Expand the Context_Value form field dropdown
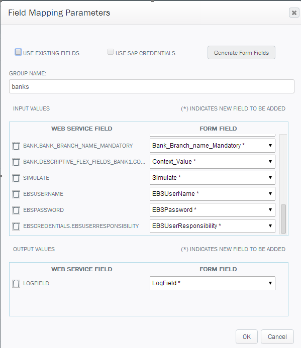Image resolution: width=301 pixels, height=348 pixels. 213,162
